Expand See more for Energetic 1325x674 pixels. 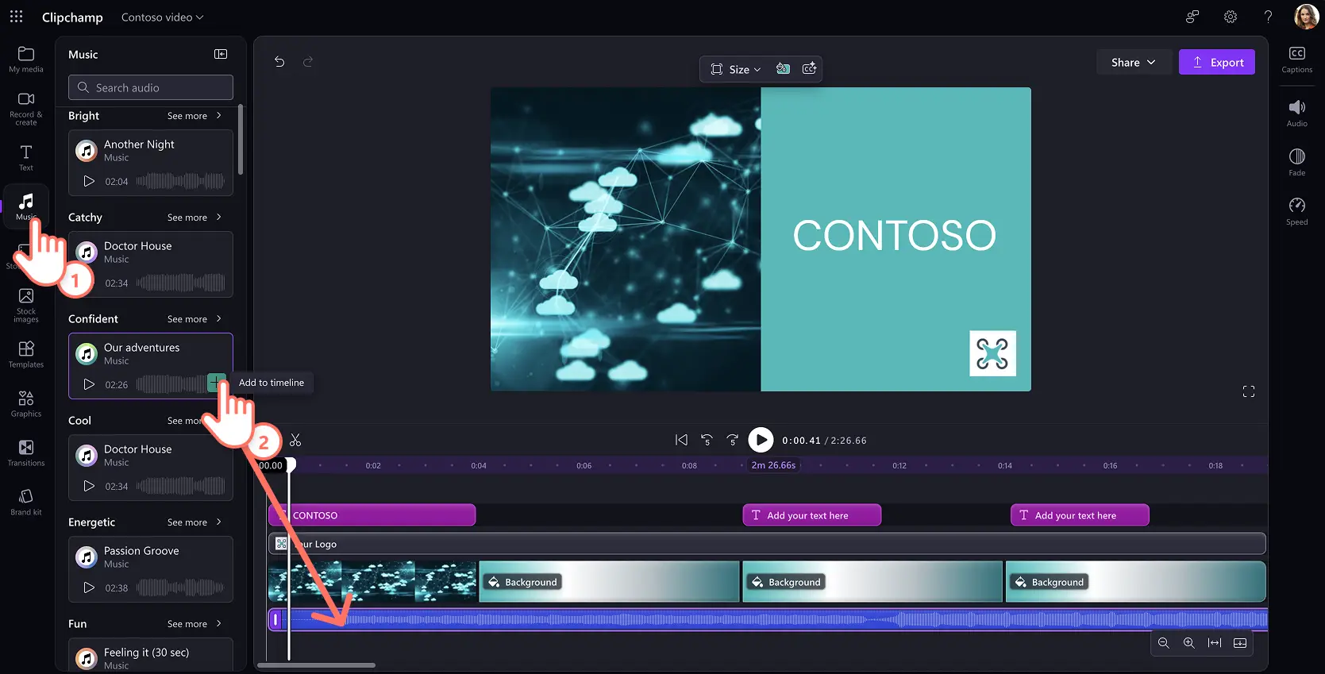tap(195, 522)
